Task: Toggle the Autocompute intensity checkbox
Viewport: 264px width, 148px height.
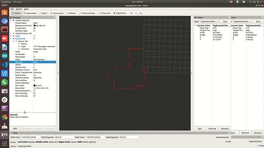Action: coord(34,91)
